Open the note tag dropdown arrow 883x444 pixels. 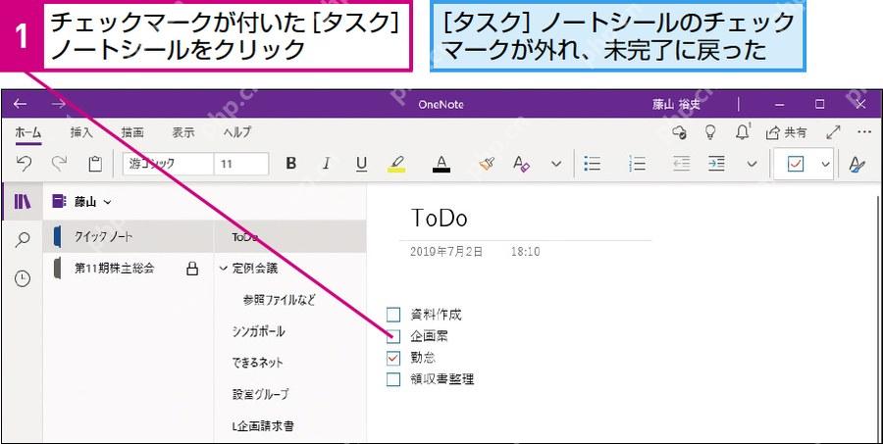825,165
